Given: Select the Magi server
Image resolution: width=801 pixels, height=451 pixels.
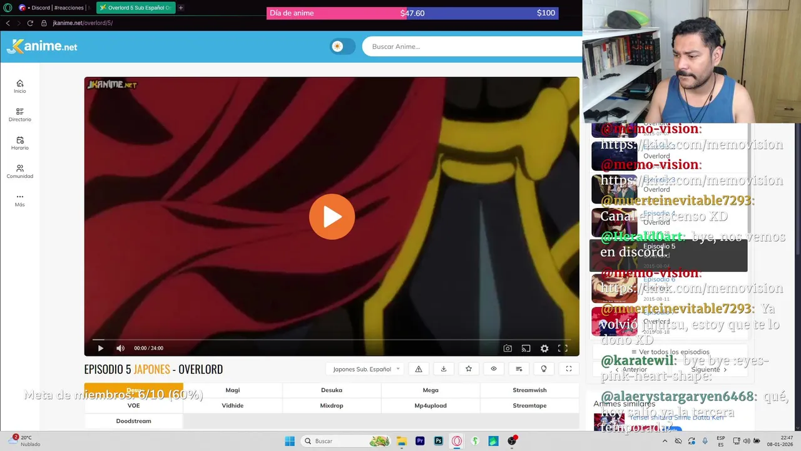Looking at the screenshot, I should (233, 390).
